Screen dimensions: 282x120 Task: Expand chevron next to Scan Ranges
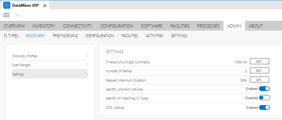pyautogui.click(x=86, y=65)
